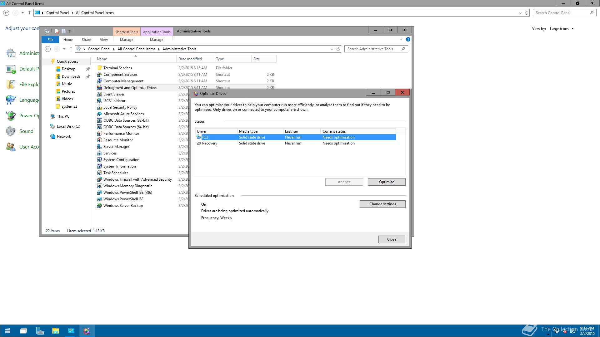Open system32 folder in Quick access
Screen dimensions: 600x337
point(69,106)
